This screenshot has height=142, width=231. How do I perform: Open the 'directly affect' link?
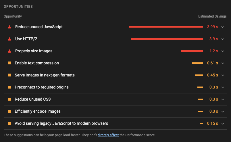coord(108,135)
